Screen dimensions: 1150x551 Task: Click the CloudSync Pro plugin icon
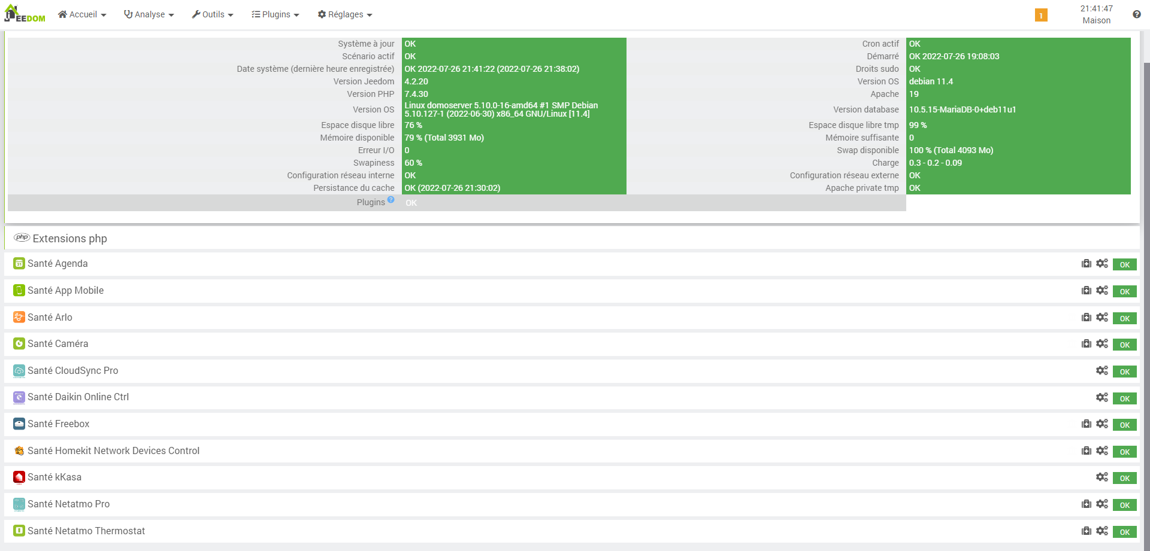(x=19, y=371)
